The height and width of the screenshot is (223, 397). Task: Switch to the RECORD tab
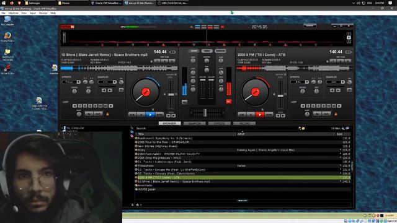[x=244, y=123]
